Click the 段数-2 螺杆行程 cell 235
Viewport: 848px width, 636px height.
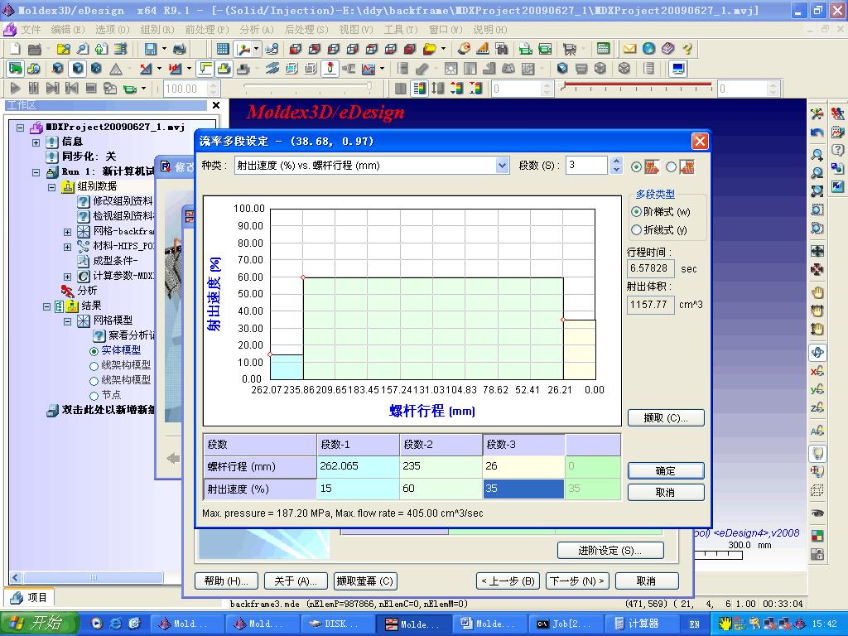pos(441,466)
